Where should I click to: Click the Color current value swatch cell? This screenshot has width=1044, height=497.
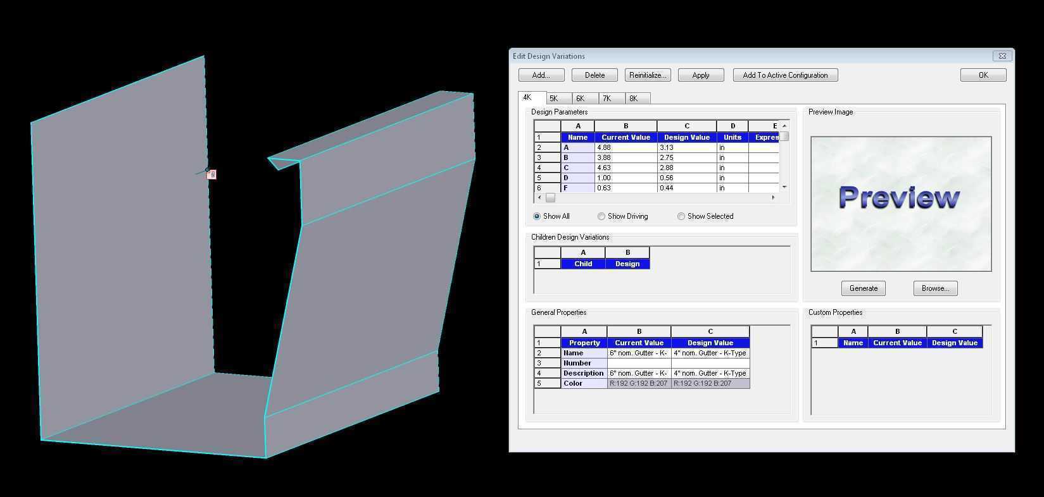pyautogui.click(x=639, y=383)
